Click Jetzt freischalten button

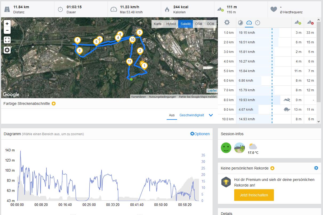(254, 195)
